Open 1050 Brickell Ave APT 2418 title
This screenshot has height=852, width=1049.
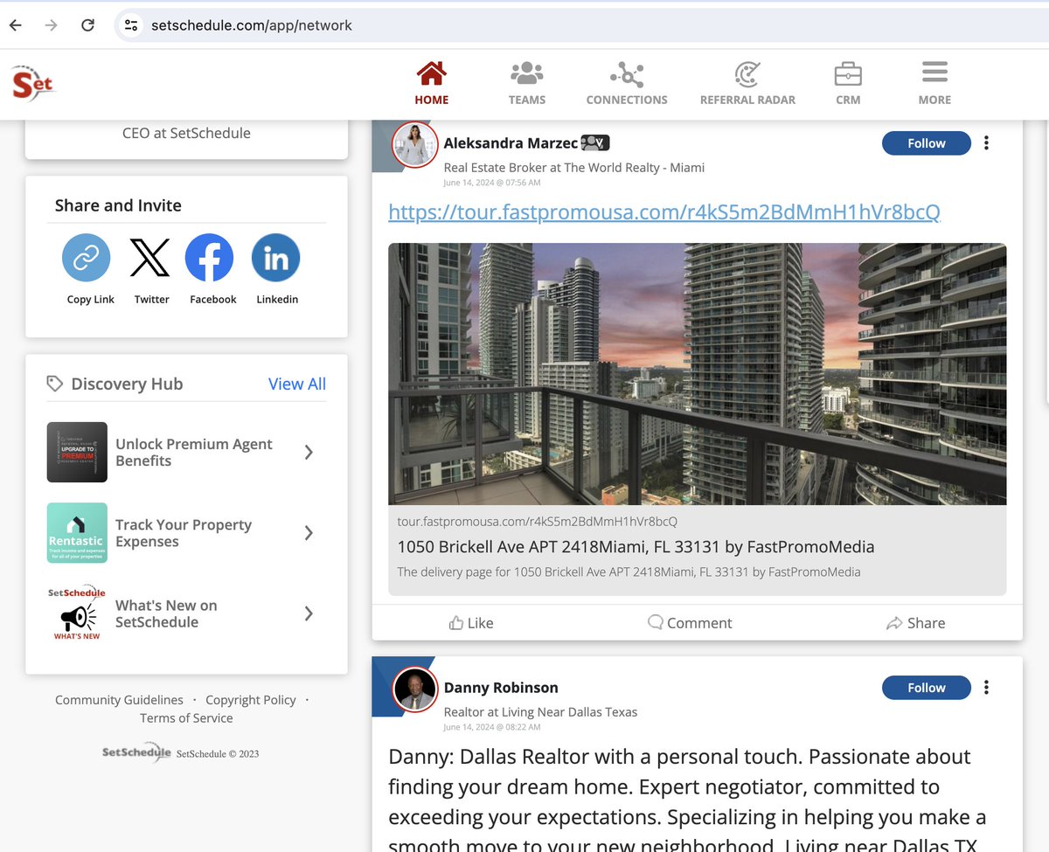point(636,547)
